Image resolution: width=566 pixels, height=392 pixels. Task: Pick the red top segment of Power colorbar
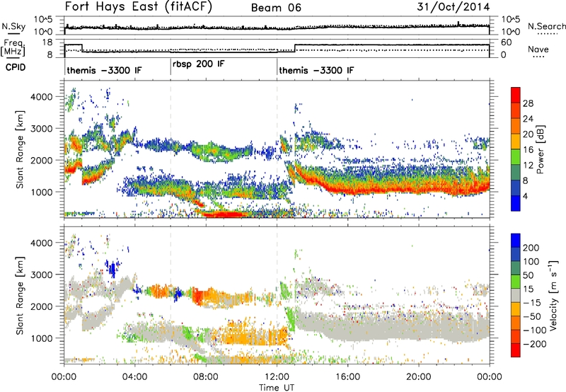coord(516,95)
